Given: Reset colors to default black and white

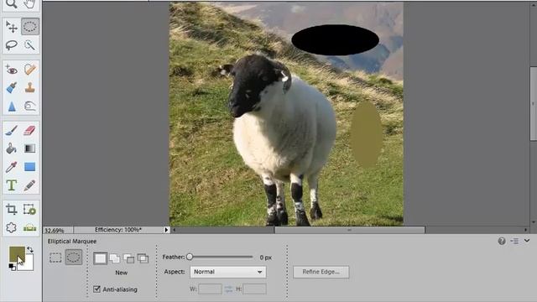Looking at the screenshot, I should click(12, 267).
